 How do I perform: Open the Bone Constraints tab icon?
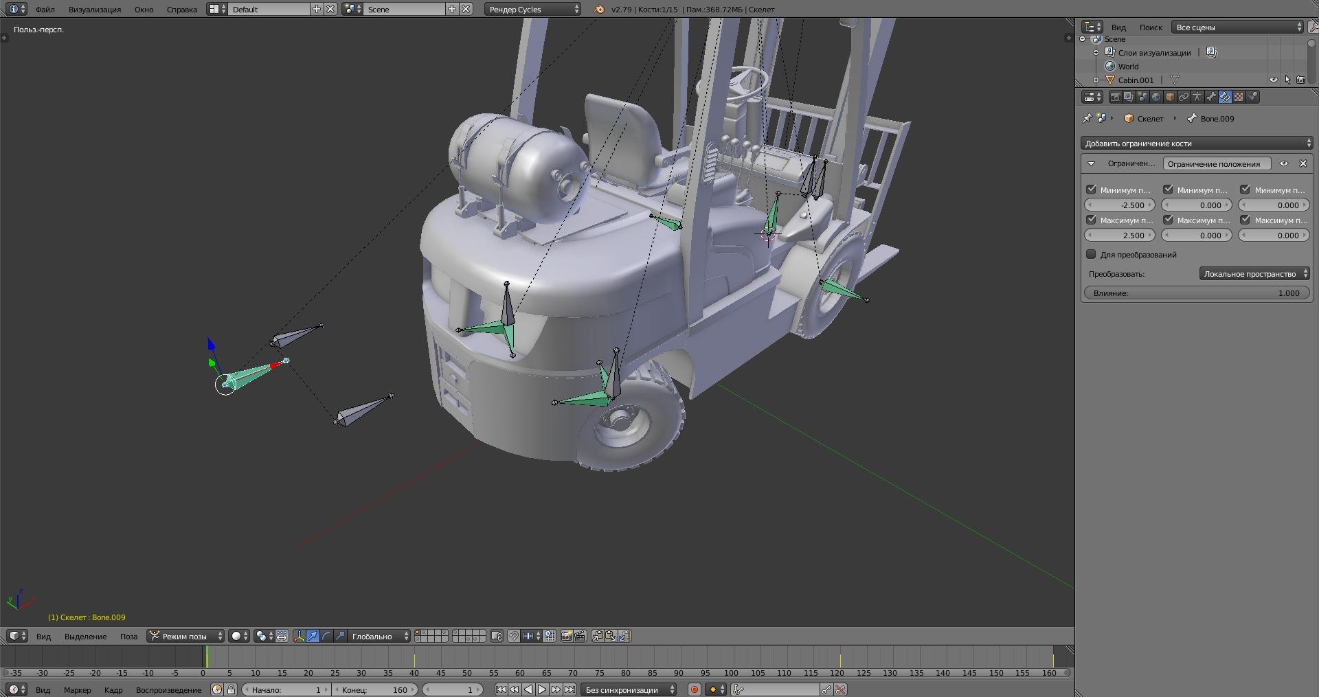point(1225,97)
